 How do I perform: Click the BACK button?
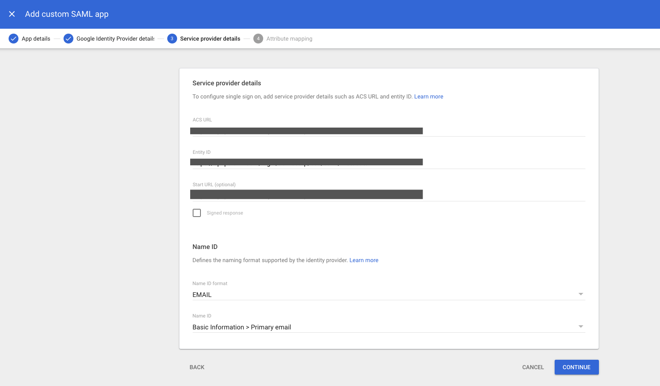[x=197, y=367]
